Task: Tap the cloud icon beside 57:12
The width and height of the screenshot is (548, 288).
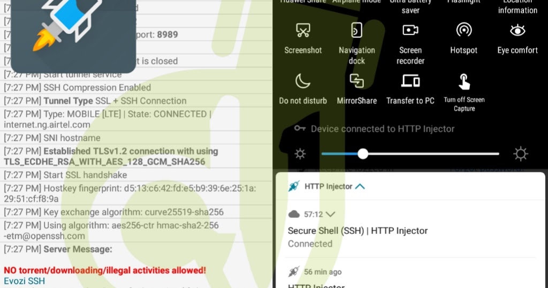Action: [x=294, y=214]
